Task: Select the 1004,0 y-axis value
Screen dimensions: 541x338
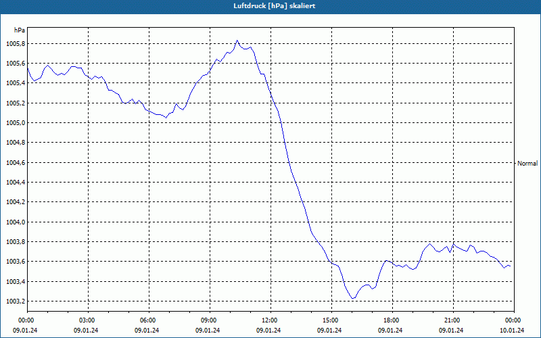Action: click(16, 222)
